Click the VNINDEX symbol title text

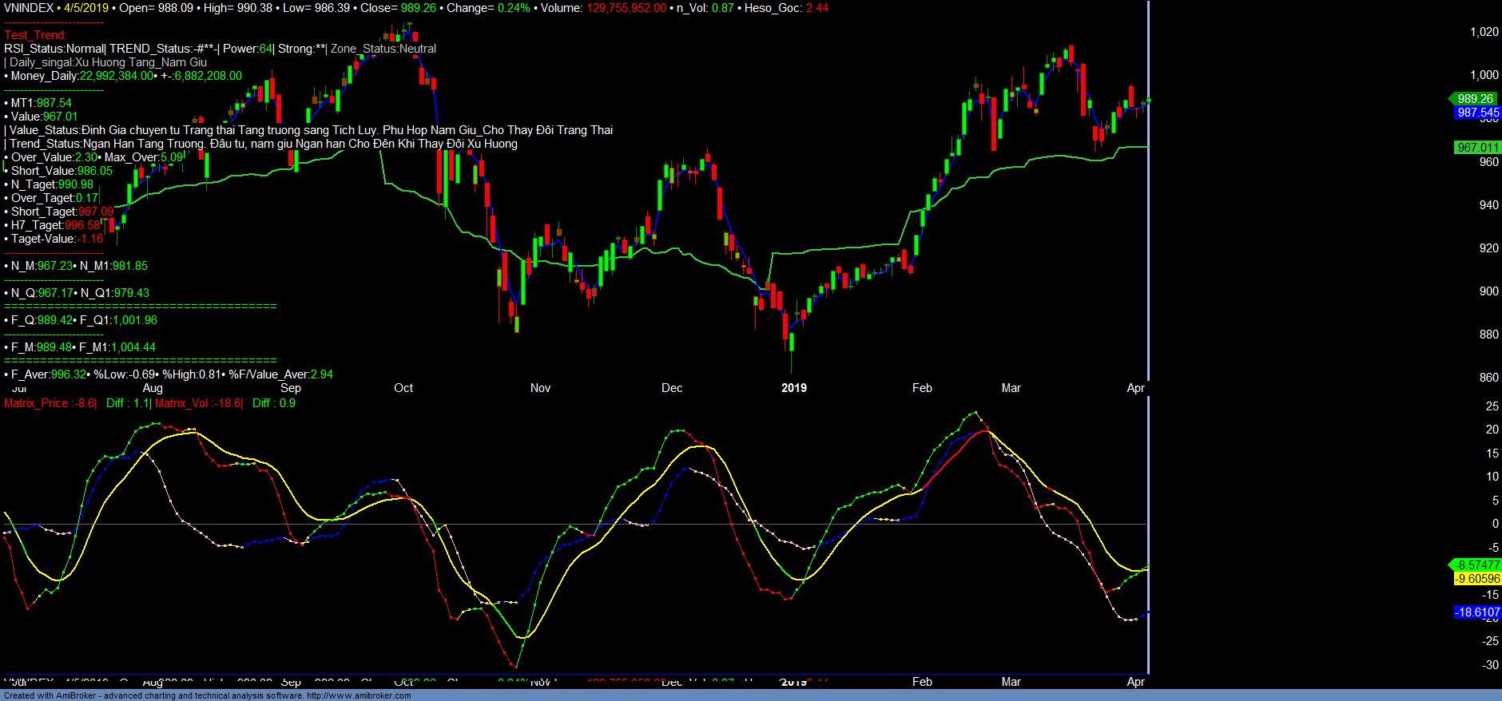tap(29, 8)
